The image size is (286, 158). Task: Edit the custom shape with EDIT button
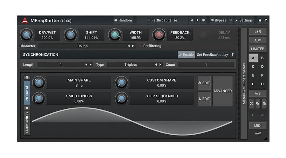coord(204,83)
